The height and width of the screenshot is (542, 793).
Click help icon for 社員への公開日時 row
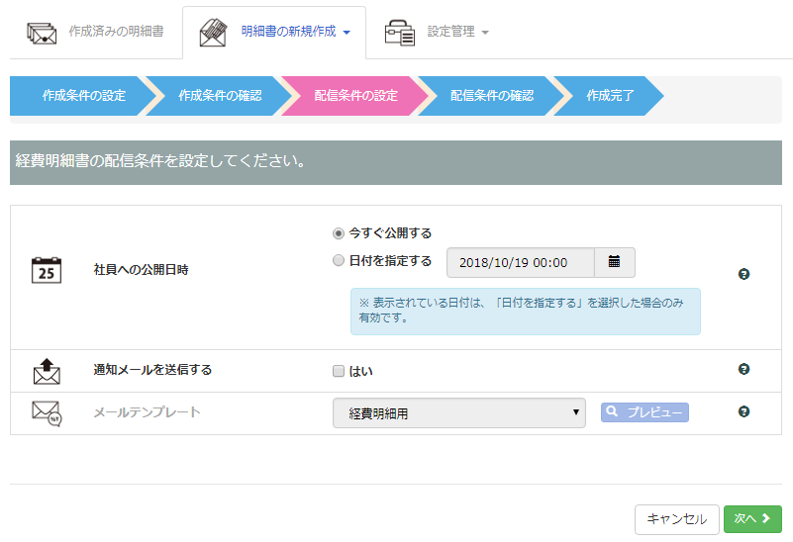click(743, 274)
